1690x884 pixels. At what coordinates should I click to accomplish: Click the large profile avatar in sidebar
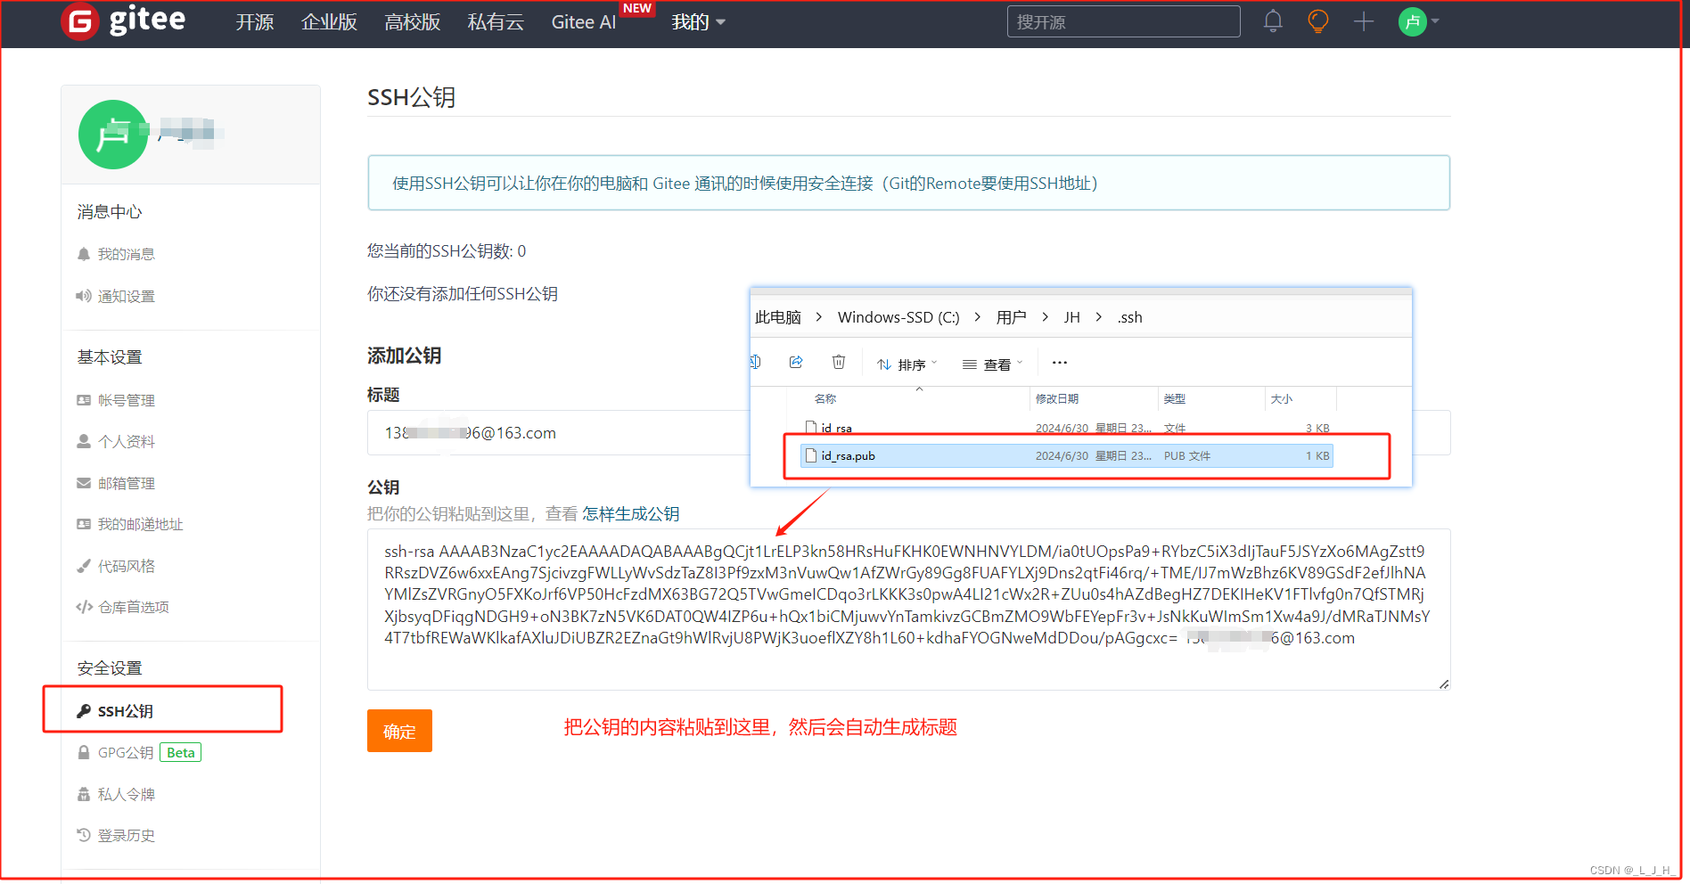(x=113, y=135)
